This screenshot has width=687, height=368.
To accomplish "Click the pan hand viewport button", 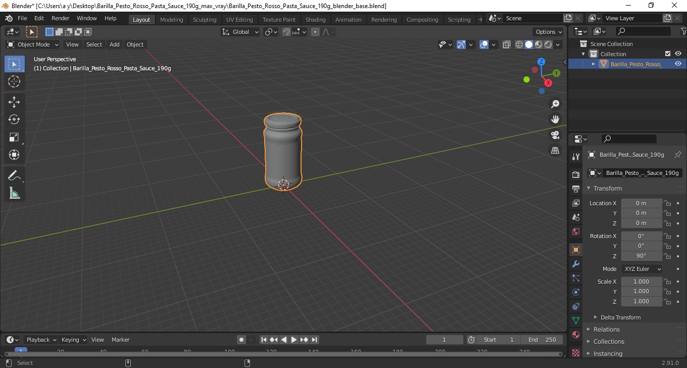I will 555,119.
